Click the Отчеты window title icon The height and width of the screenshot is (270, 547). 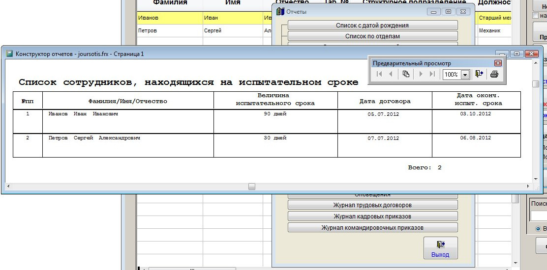[280, 11]
